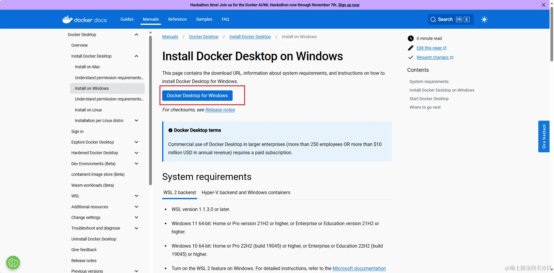Toggle light/dark theme with the sun icon
This screenshot has height=273, width=554.
click(484, 19)
